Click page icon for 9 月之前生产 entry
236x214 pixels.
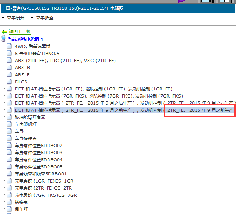click(9, 110)
